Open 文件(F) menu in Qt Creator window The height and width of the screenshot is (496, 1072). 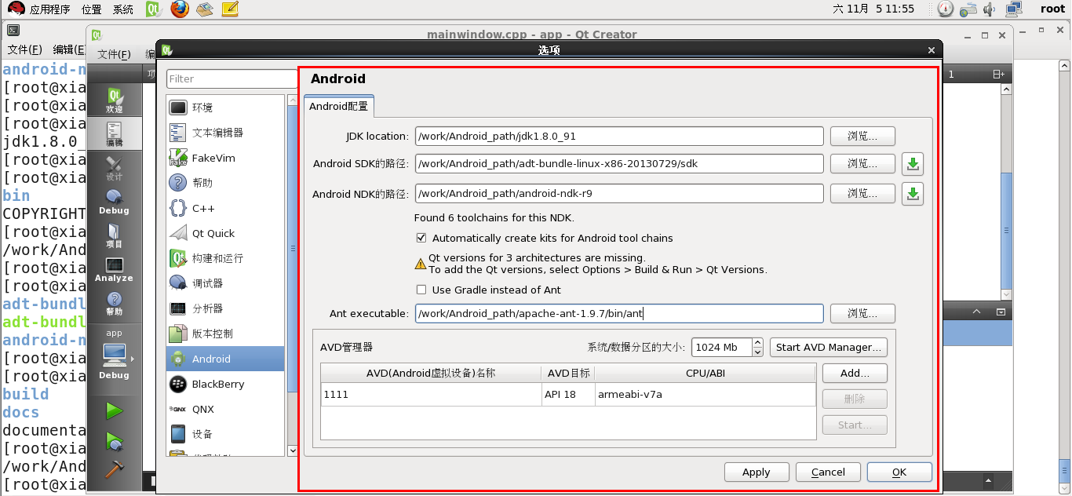tap(114, 54)
